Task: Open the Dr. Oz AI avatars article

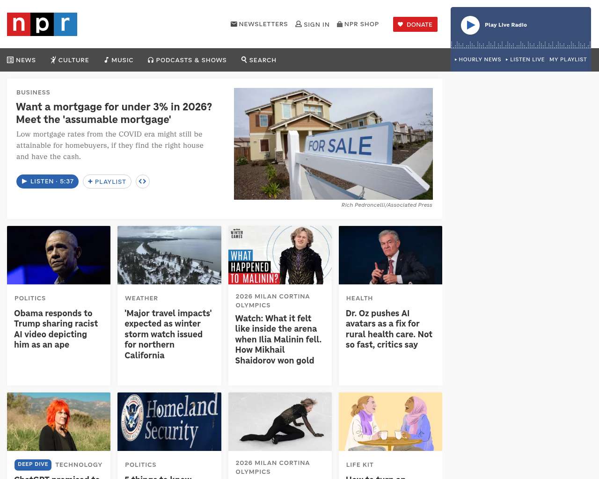Action: 389,329
